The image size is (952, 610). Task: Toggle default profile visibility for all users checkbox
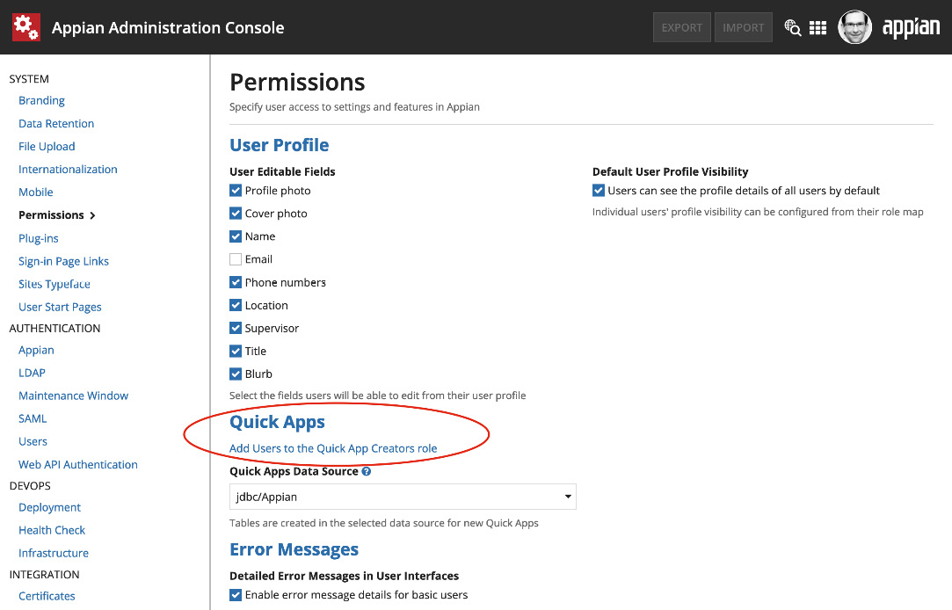[x=599, y=191]
